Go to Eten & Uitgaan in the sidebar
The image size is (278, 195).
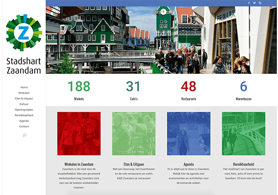pos(24,99)
